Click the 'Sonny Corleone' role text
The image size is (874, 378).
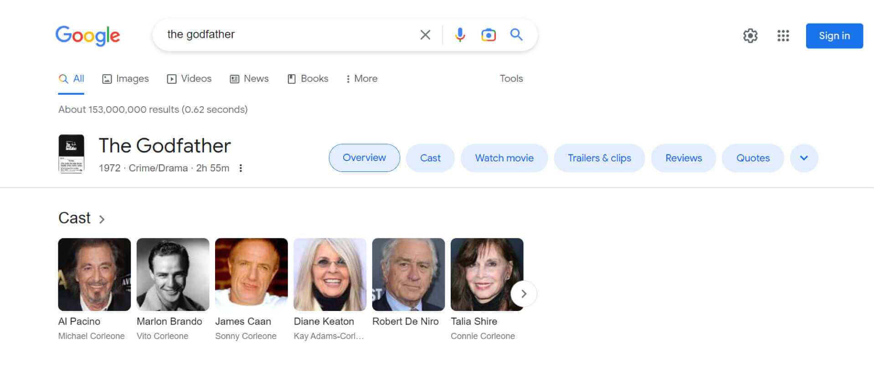point(246,336)
